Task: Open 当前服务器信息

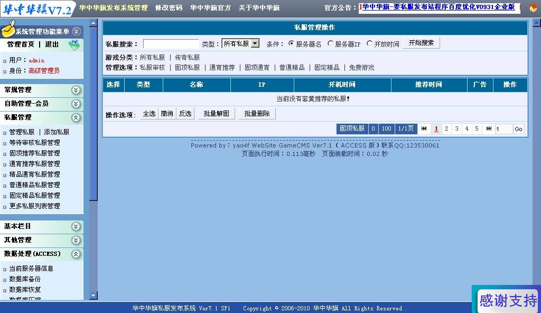Action: tap(31, 269)
